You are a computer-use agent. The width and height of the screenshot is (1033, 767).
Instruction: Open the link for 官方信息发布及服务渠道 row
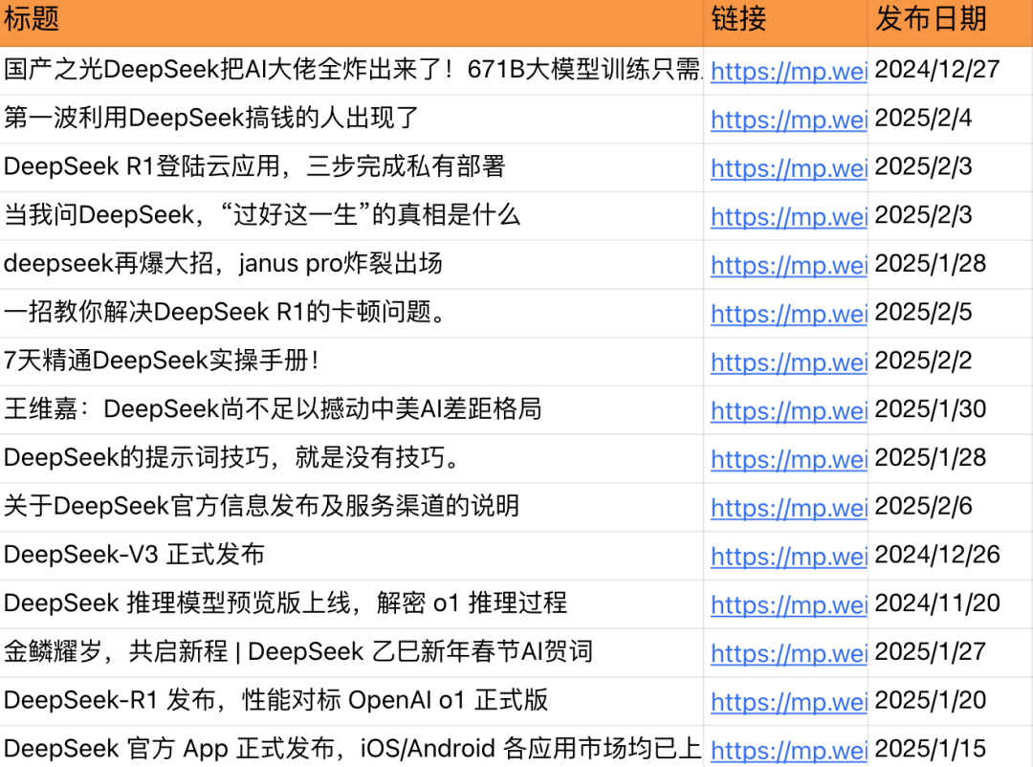(x=788, y=508)
